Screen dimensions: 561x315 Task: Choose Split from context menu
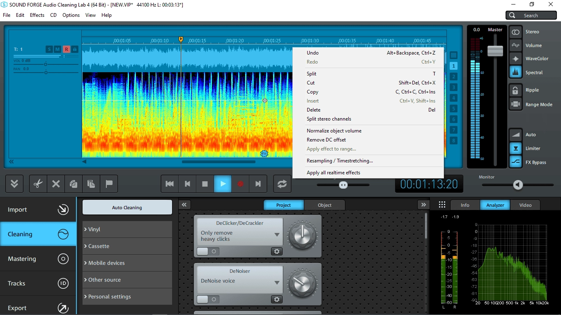[368, 74]
